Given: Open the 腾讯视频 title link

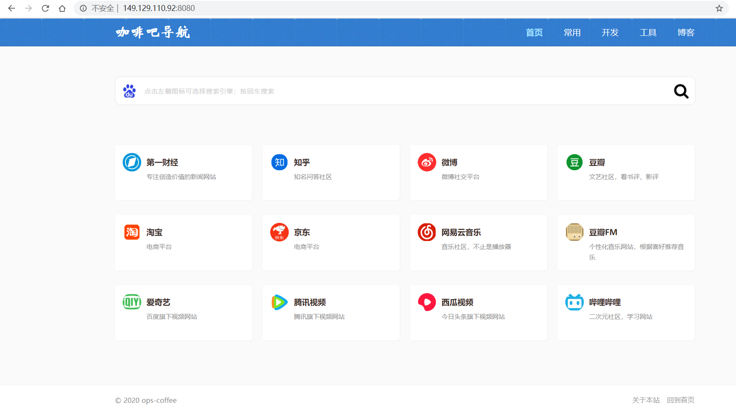Looking at the screenshot, I should click(310, 302).
